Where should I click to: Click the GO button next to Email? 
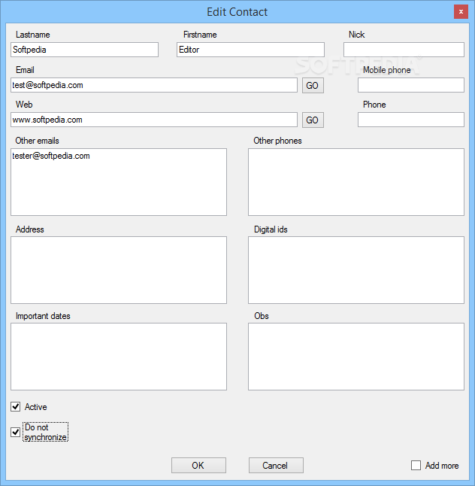tap(313, 85)
